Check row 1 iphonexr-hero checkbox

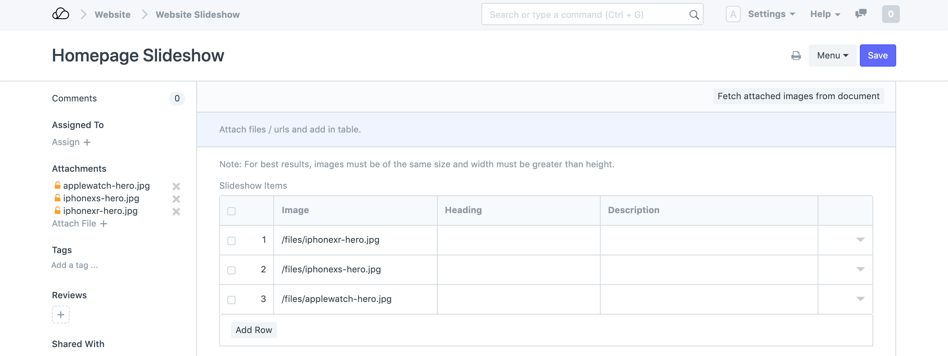(x=231, y=241)
